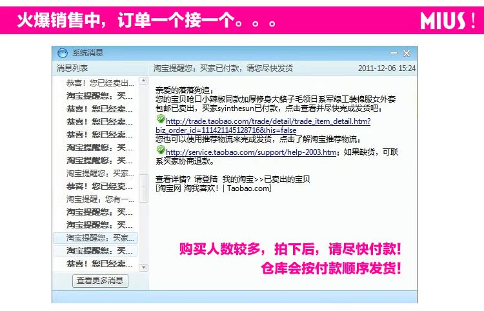
Task: Click the message list scroll-down arrow
Action: 143,267
